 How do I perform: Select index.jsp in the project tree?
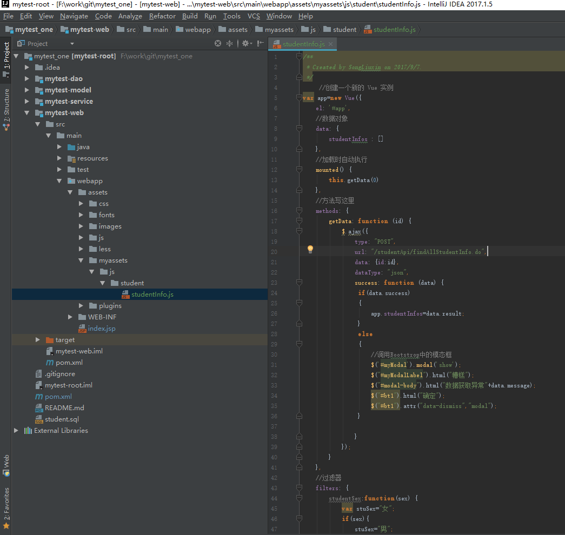click(x=102, y=329)
